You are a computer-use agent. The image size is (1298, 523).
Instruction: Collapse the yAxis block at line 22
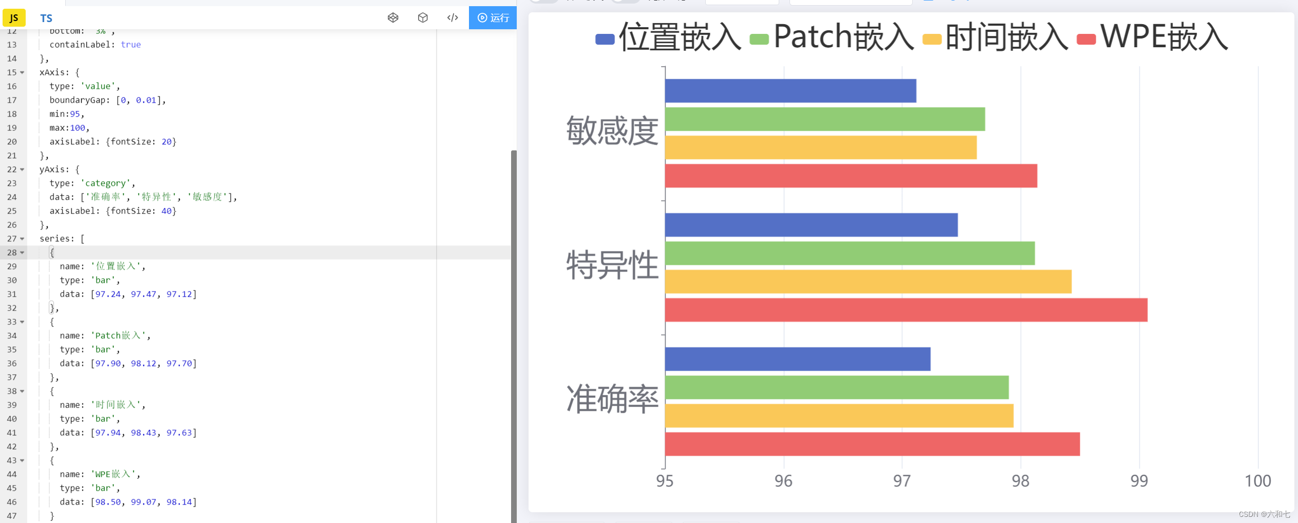(22, 169)
